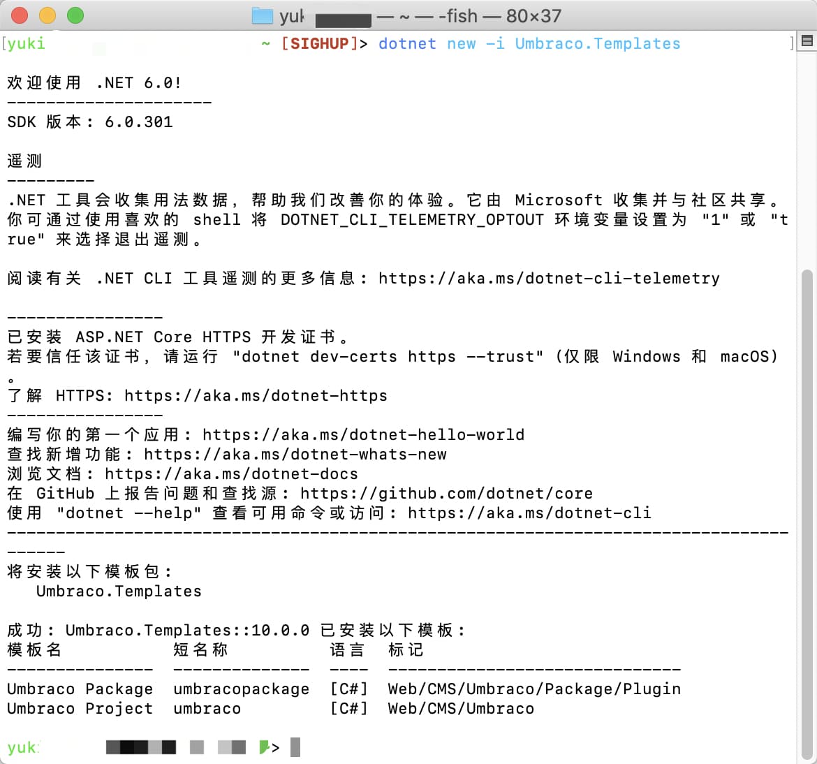Click the 'dotnet' word in command line
The height and width of the screenshot is (764, 817).
point(408,44)
